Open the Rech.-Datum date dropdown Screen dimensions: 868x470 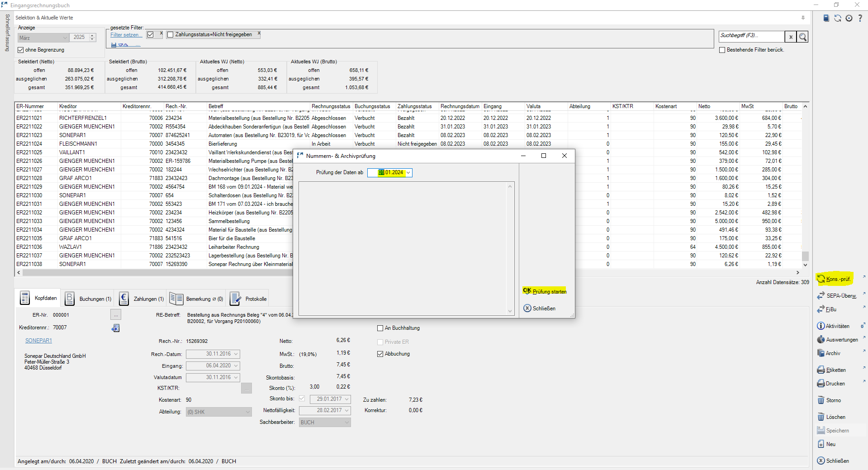(x=236, y=354)
